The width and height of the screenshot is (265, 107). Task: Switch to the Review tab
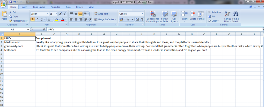point(80,7)
